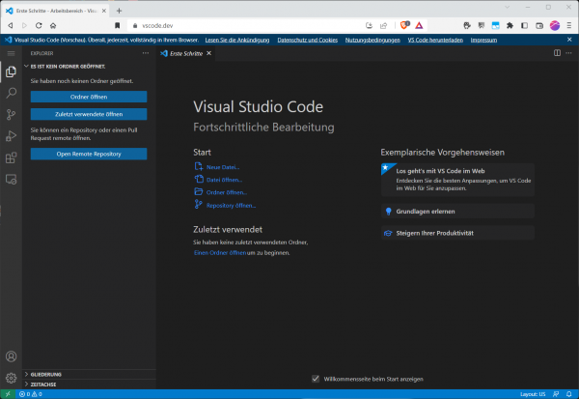Click the Datei öffnen link
579x399 pixels.
coord(224,180)
